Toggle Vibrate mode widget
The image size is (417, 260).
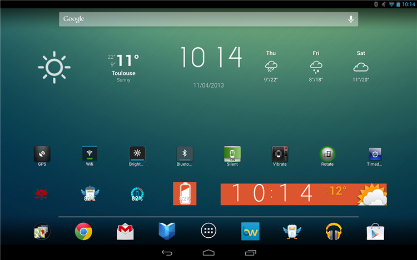280,156
